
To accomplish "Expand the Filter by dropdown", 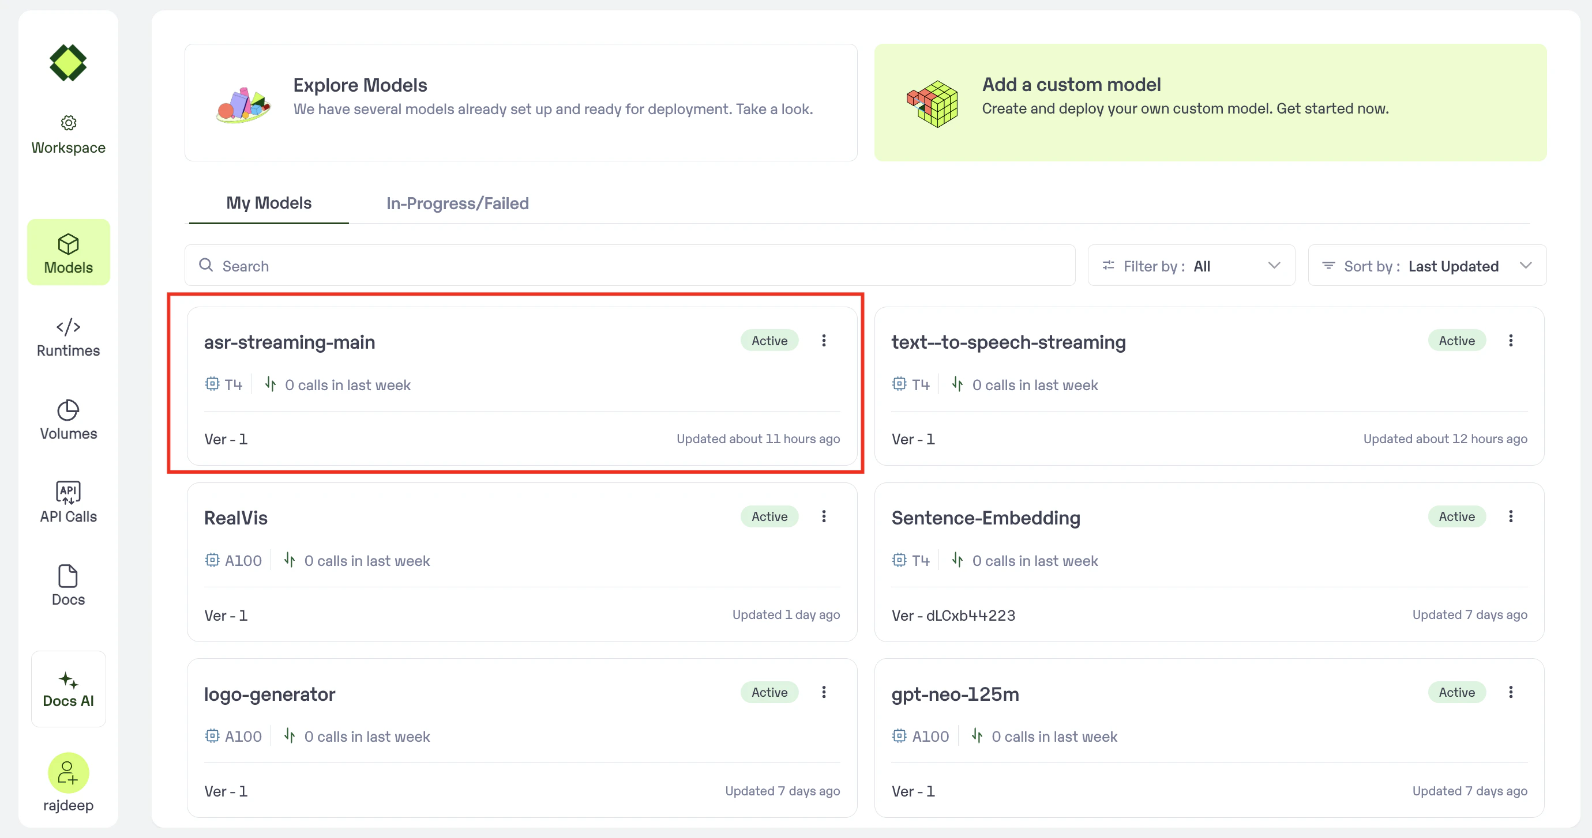I will click(x=1191, y=266).
